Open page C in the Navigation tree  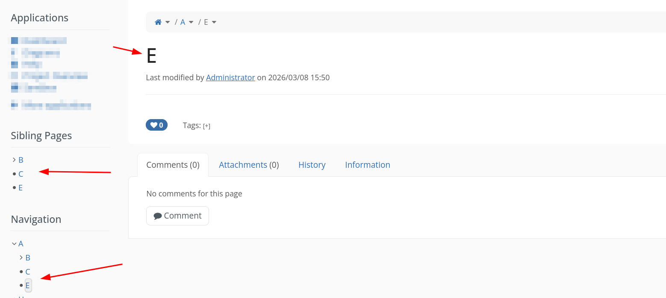28,272
